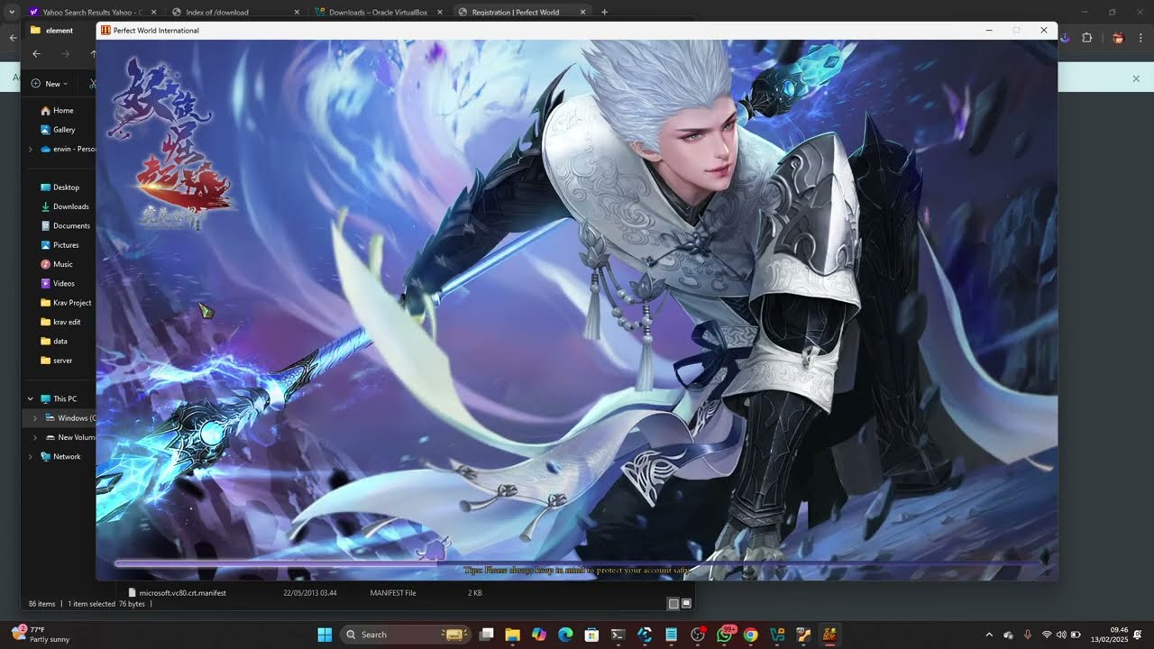Open the Terminal taskbar icon
The width and height of the screenshot is (1154, 649).
pyautogui.click(x=618, y=635)
